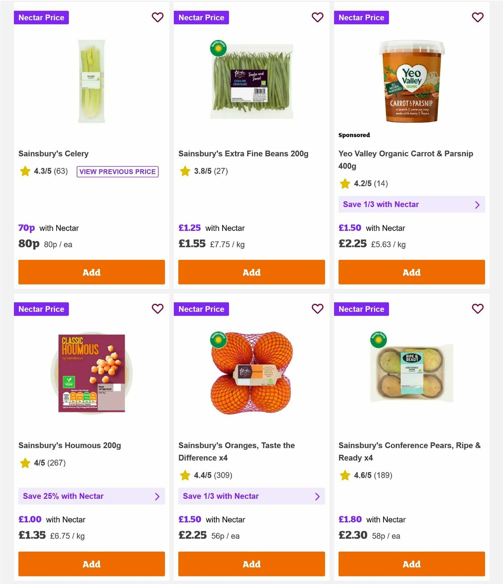The height and width of the screenshot is (584, 503).
Task: Click the Nectar Price badge on Celery
Action: click(x=41, y=18)
